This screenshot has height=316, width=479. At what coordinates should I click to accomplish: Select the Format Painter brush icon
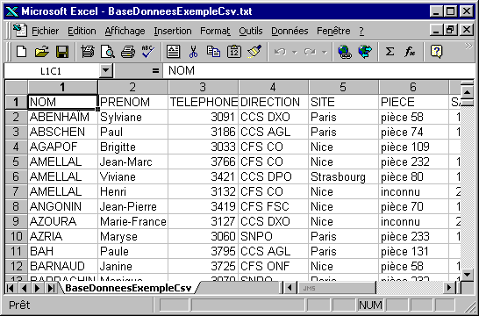254,51
